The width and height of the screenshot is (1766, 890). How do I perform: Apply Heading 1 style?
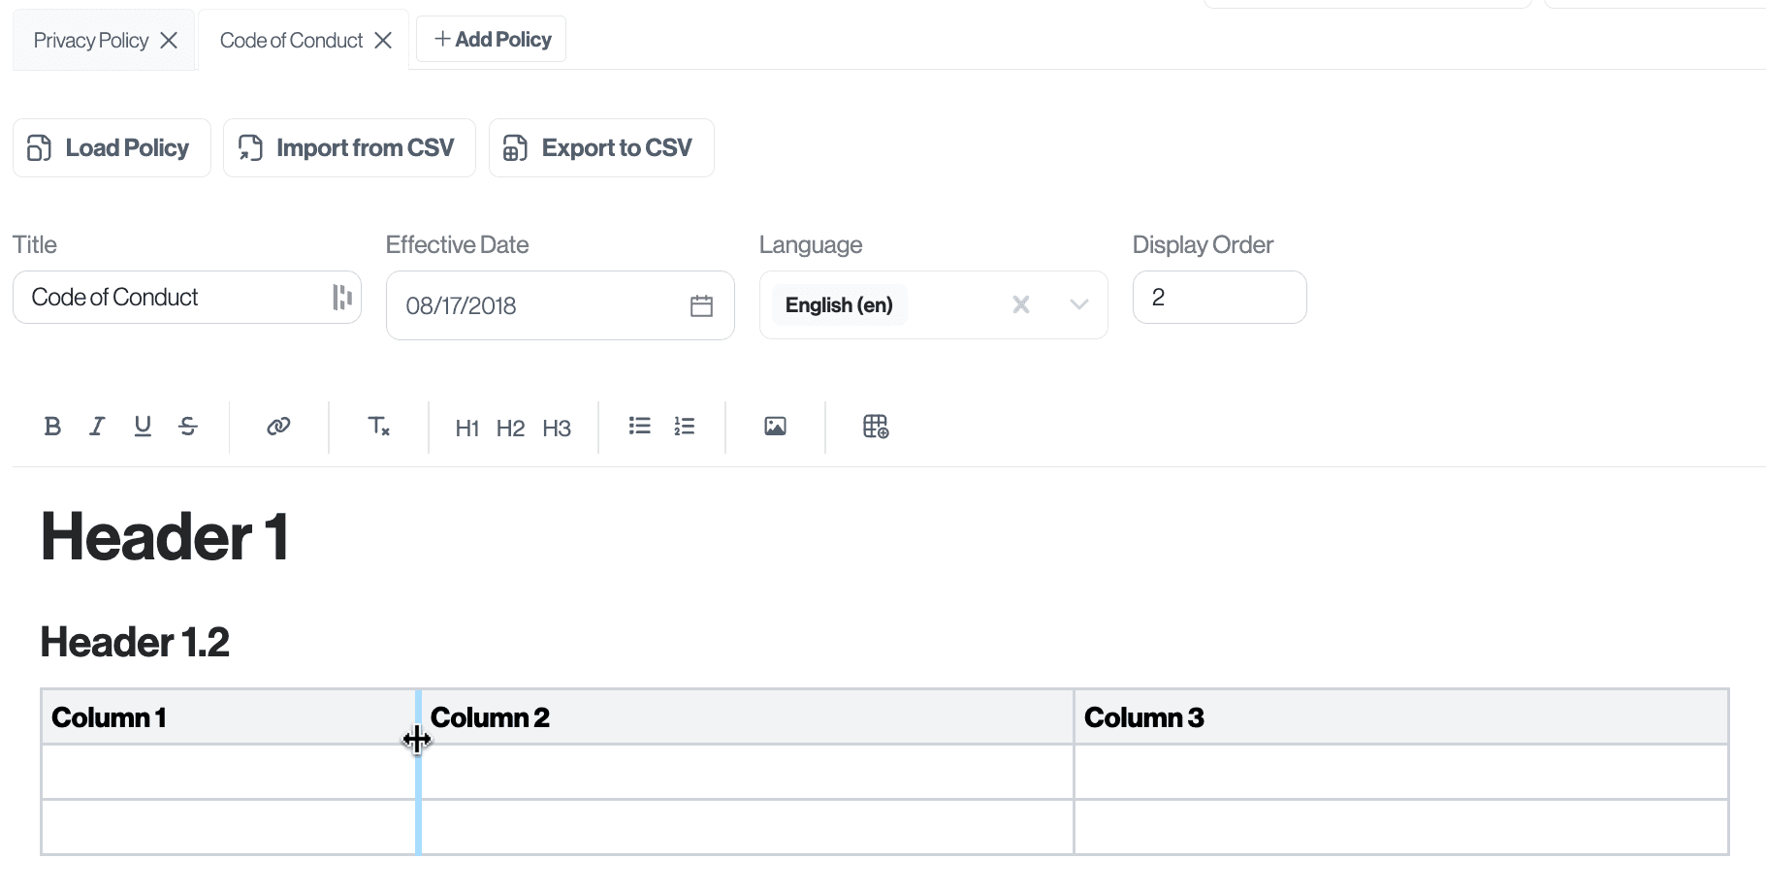(x=466, y=428)
